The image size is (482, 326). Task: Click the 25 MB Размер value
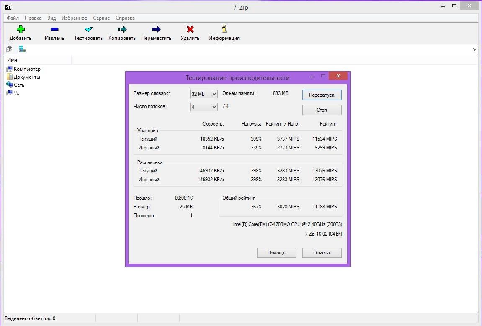pyautogui.click(x=186, y=207)
